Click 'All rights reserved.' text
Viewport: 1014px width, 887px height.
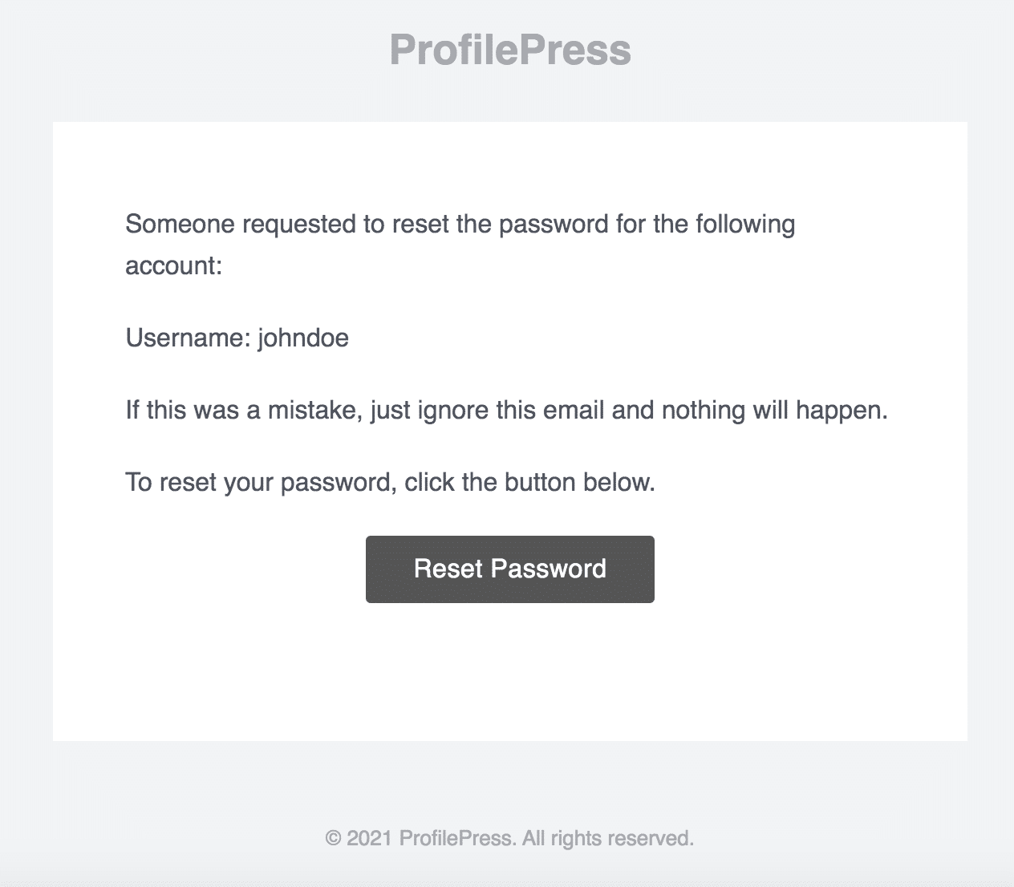pyautogui.click(x=608, y=838)
